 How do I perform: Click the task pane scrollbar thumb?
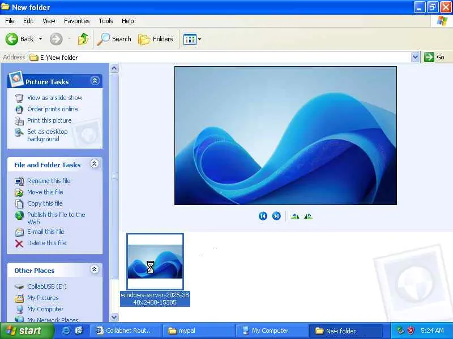tap(114, 176)
